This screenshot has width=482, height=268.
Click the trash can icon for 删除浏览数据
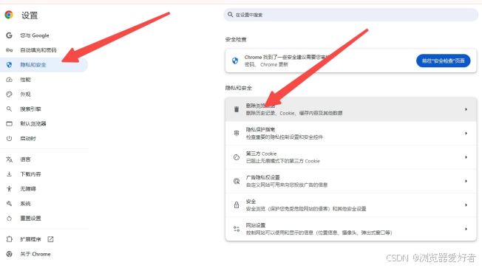tap(237, 109)
